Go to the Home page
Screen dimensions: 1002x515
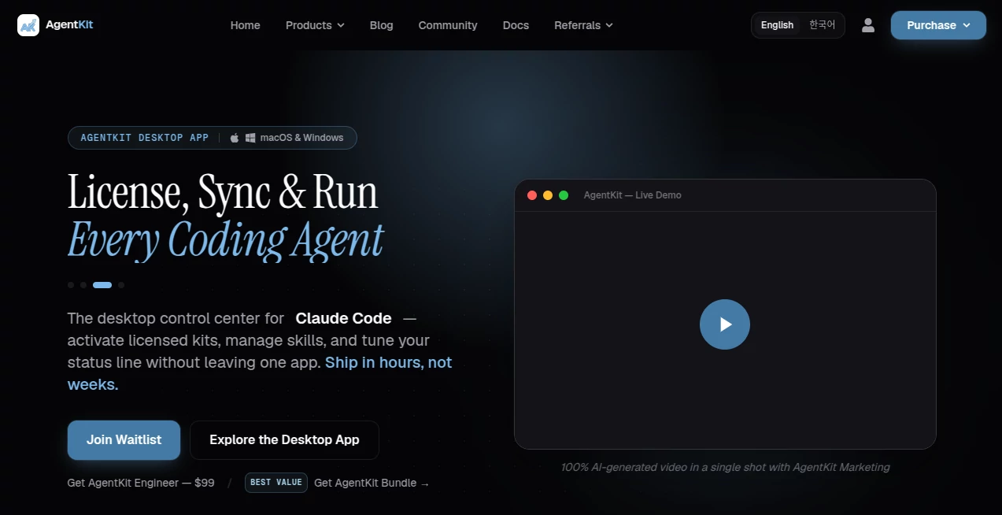[246, 25]
